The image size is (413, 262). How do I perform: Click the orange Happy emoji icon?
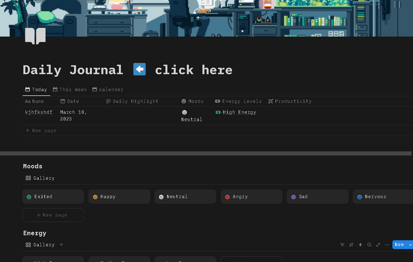95,197
